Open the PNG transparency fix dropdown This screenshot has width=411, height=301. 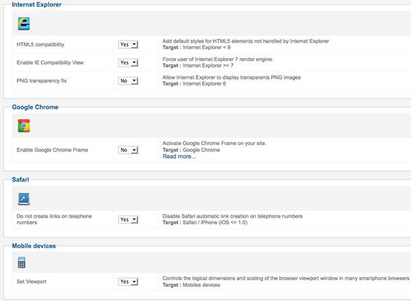click(128, 81)
